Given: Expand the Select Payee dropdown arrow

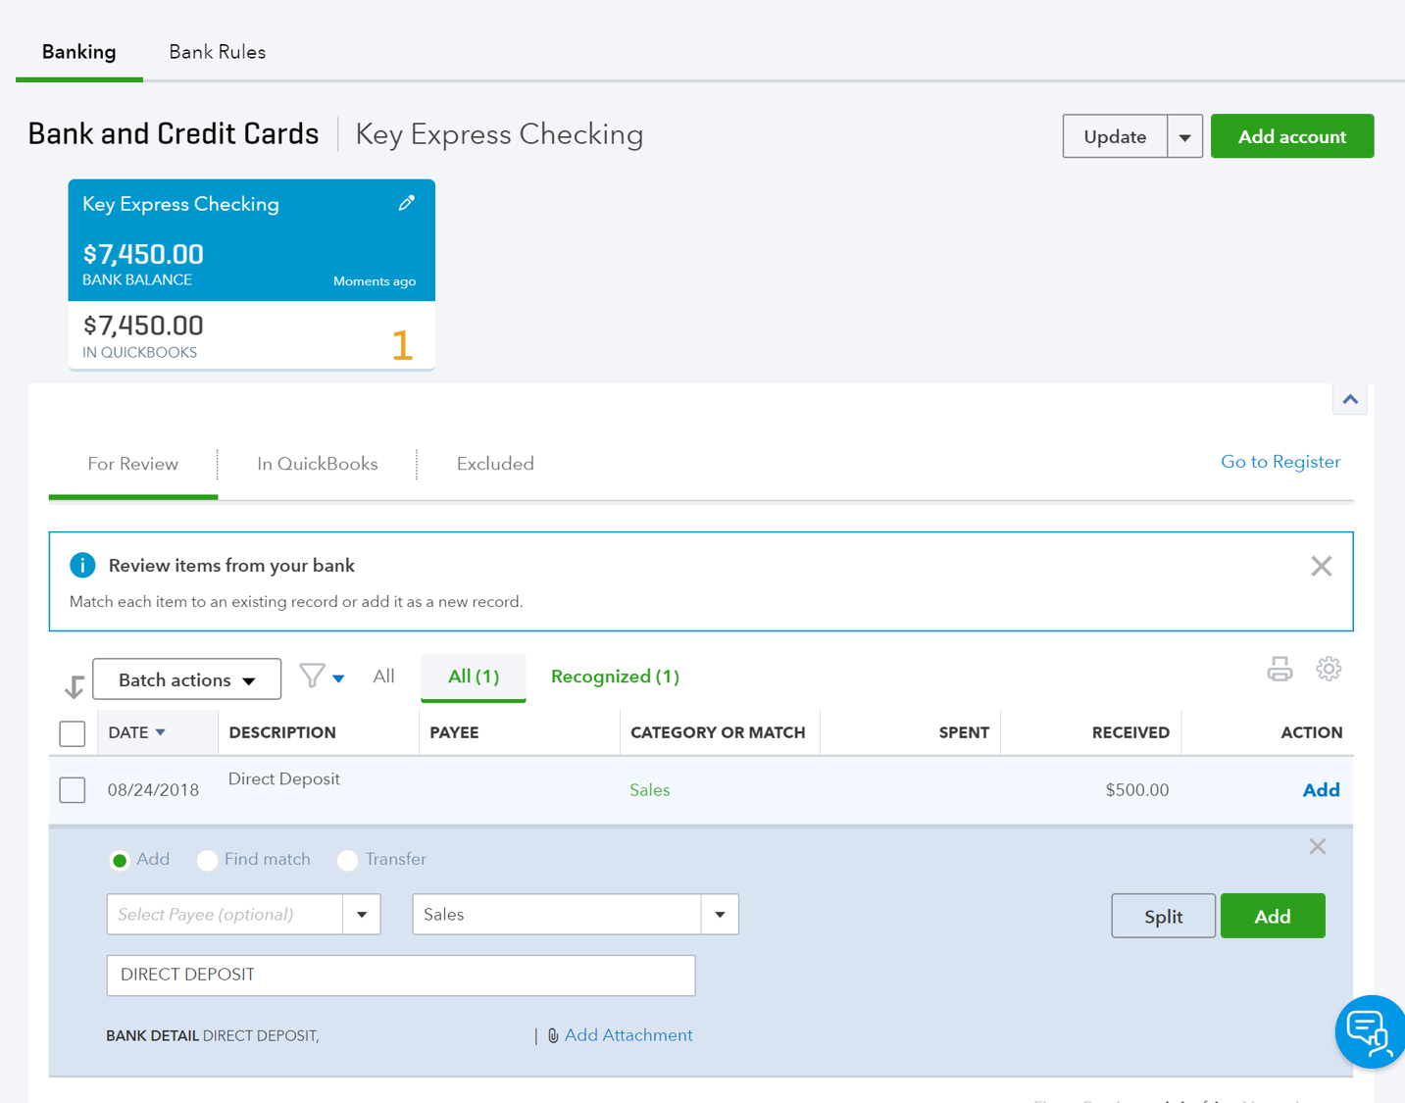Looking at the screenshot, I should coord(362,915).
